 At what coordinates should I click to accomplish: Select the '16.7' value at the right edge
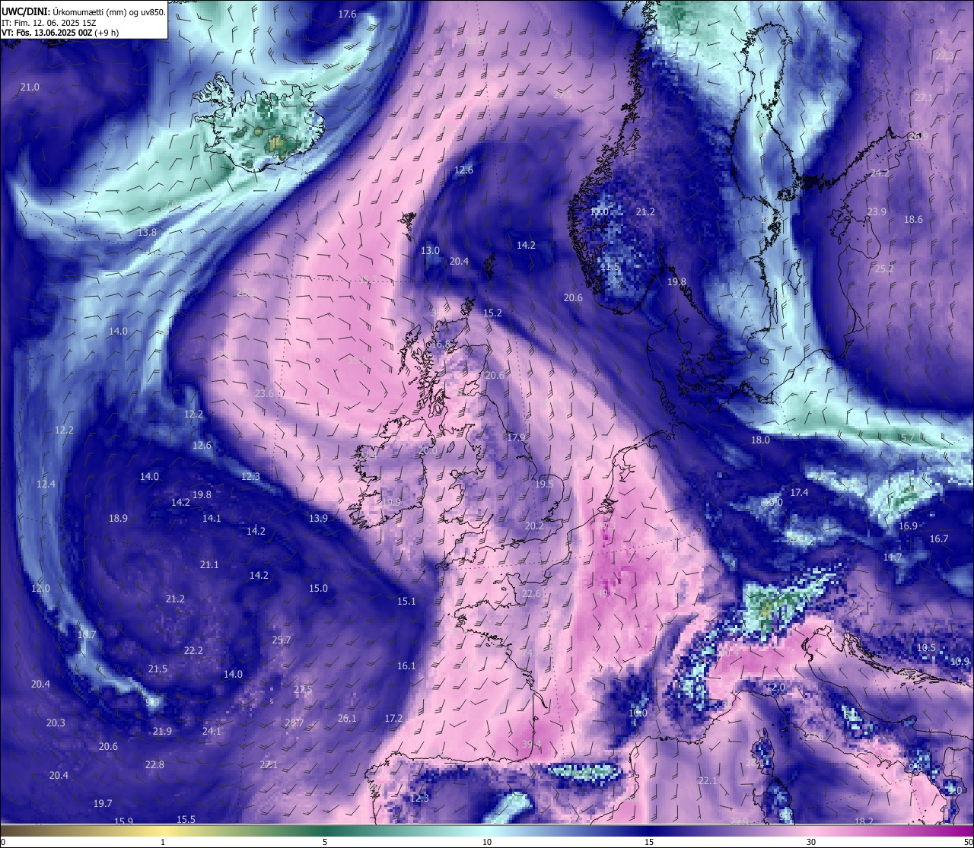point(939,538)
